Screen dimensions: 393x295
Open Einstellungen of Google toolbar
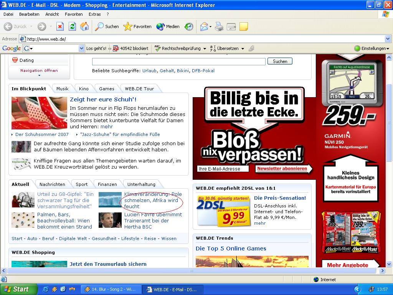click(372, 48)
